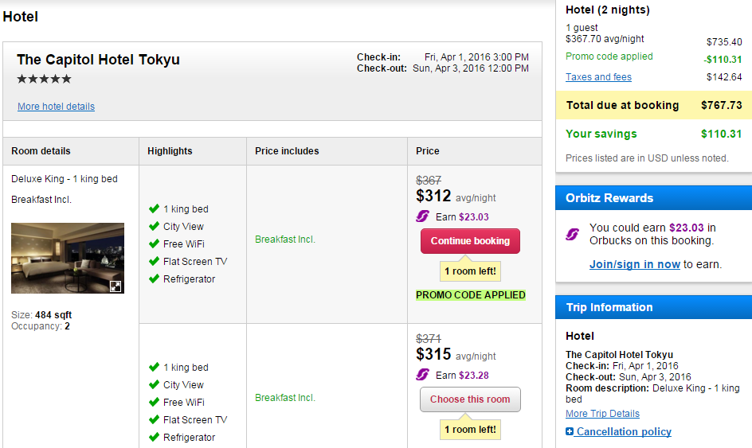
Task: Open More Trip Details link
Action: point(602,414)
